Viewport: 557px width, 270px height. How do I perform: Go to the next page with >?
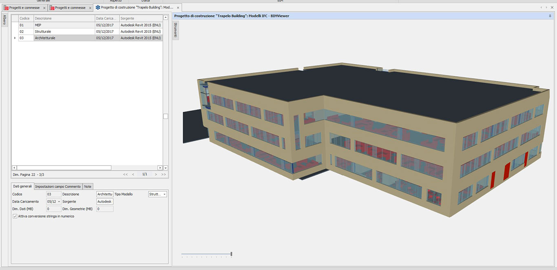coord(156,174)
